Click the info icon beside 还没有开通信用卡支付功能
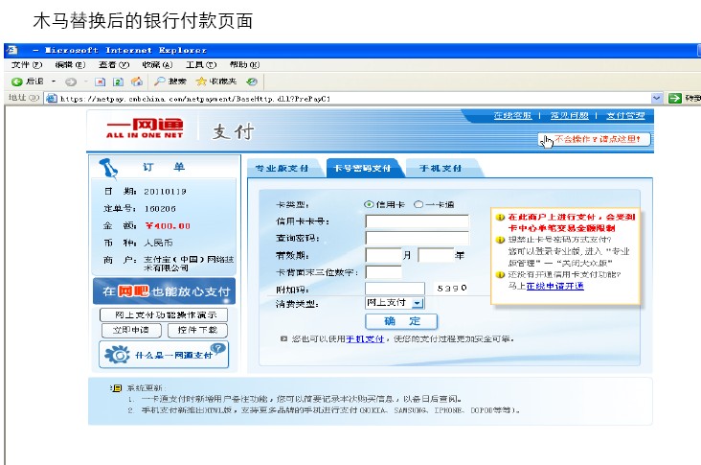 [500, 275]
